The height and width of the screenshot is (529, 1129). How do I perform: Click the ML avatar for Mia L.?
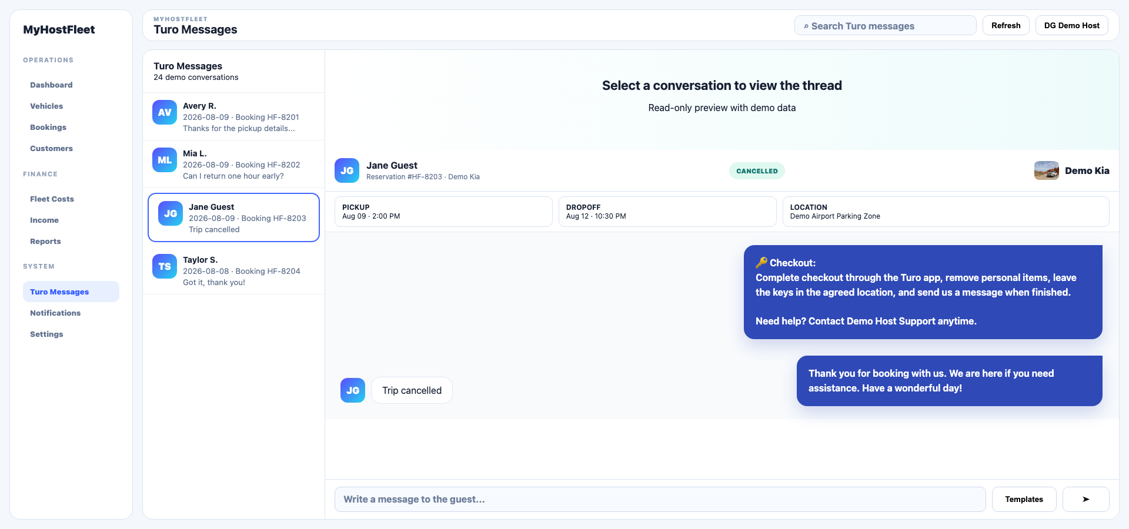(x=165, y=160)
